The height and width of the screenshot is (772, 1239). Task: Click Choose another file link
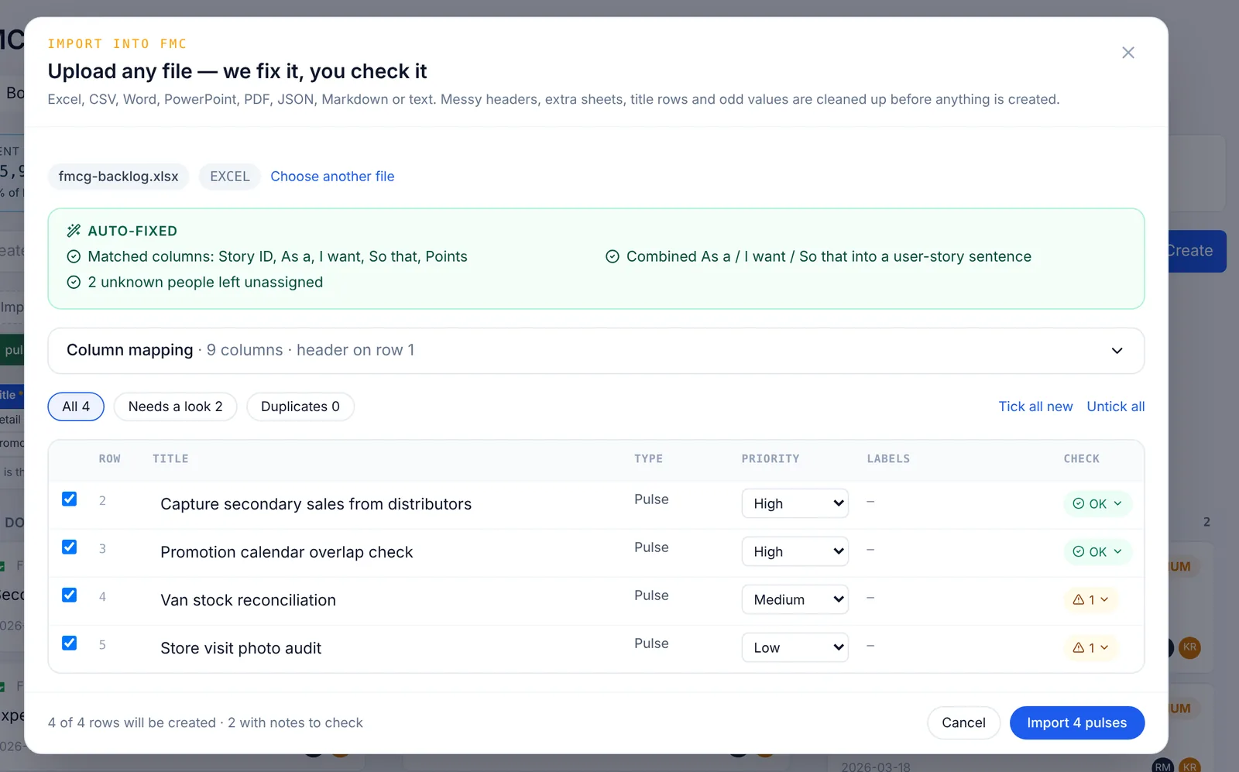pos(332,177)
